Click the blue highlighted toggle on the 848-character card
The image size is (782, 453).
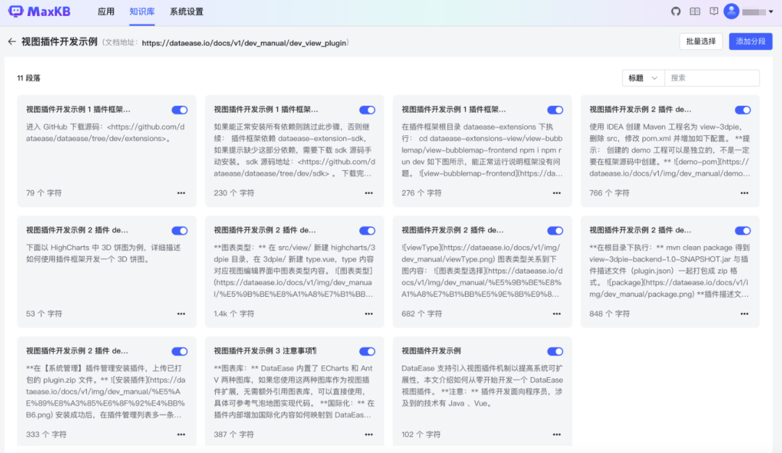[x=744, y=230]
